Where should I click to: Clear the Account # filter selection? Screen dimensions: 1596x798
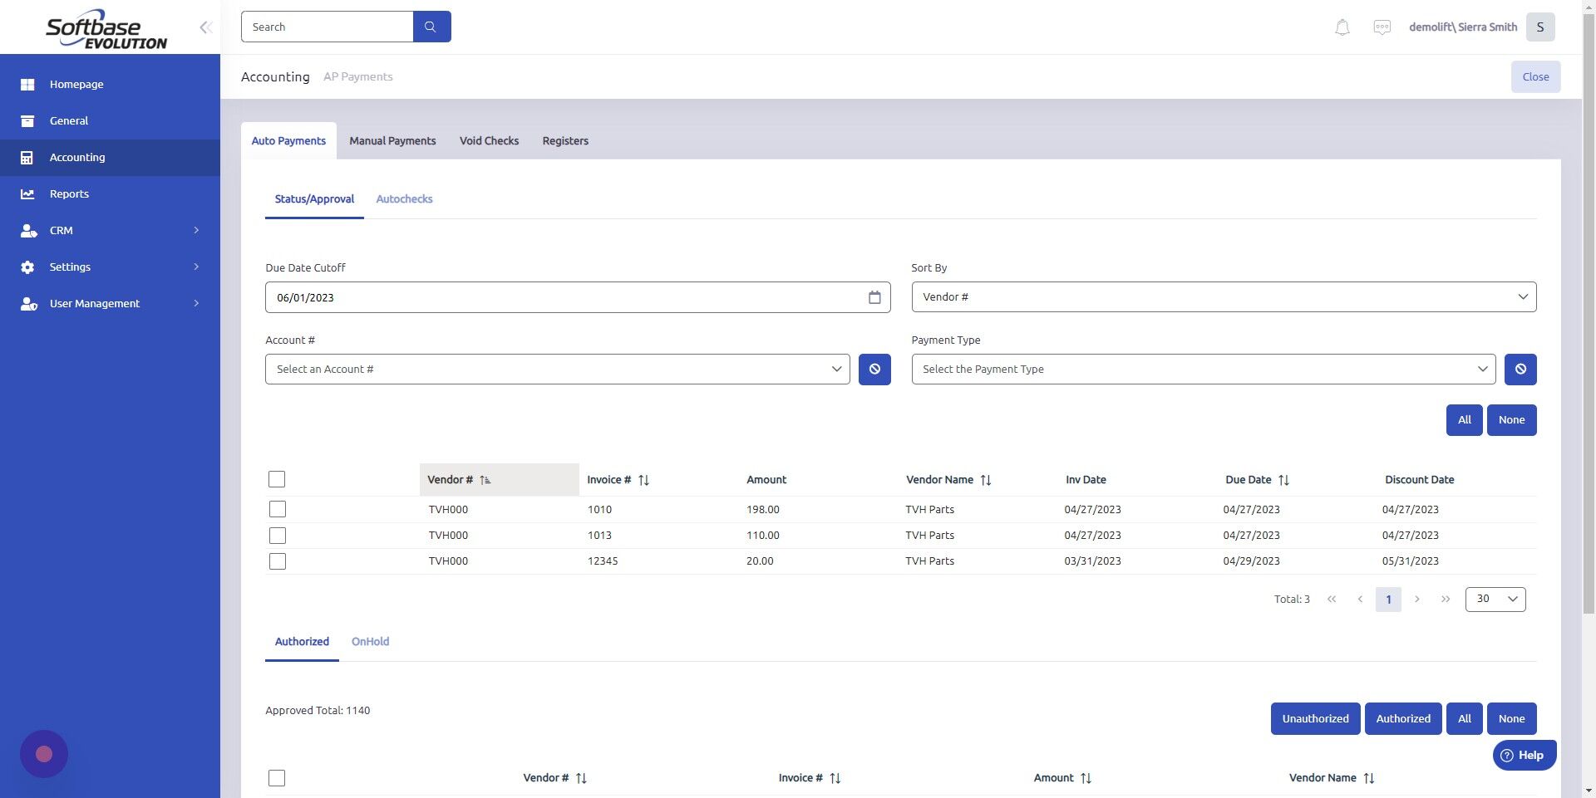[x=874, y=369]
